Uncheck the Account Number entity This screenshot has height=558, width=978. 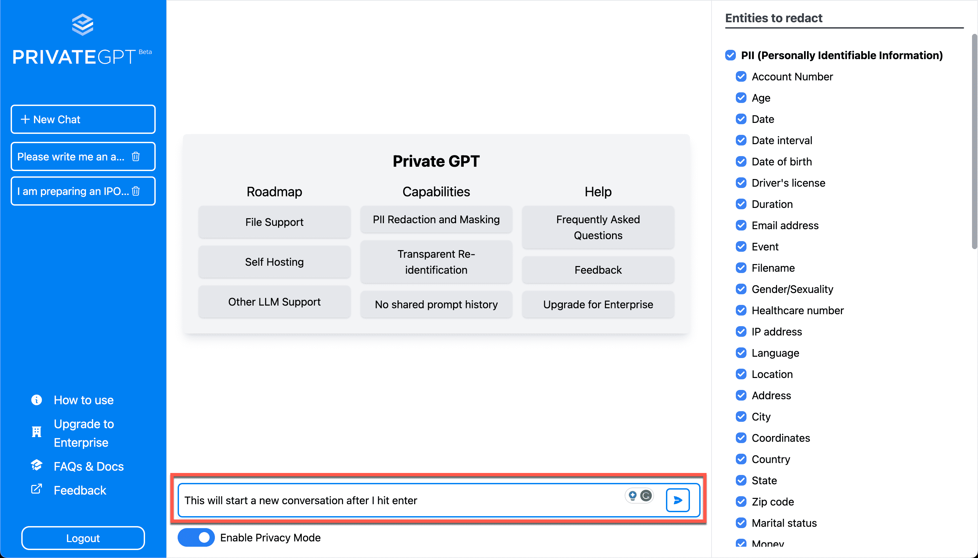pos(741,77)
